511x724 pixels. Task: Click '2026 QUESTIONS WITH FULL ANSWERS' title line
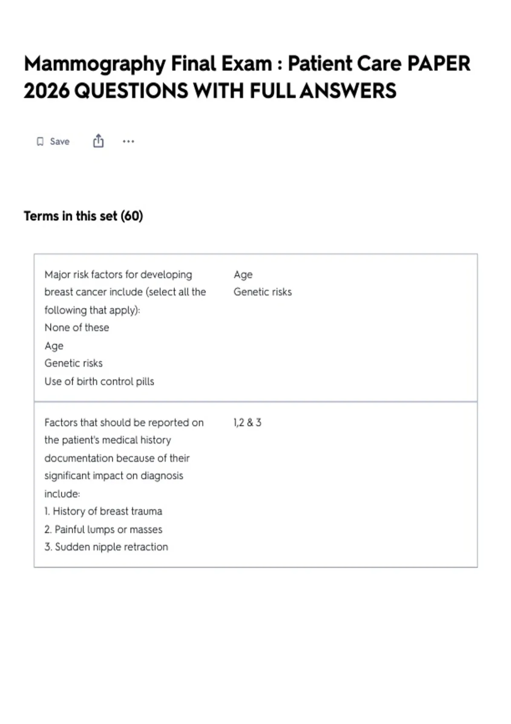coord(210,91)
